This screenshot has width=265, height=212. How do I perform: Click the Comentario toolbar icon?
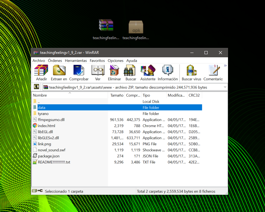click(x=213, y=73)
